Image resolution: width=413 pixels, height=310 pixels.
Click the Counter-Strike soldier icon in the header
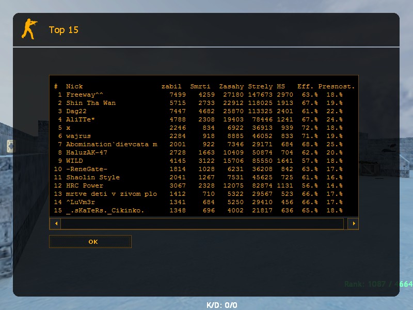pyautogui.click(x=29, y=29)
